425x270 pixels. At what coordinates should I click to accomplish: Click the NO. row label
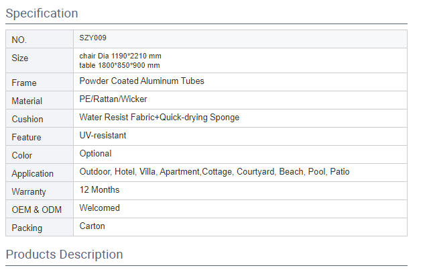(19, 40)
